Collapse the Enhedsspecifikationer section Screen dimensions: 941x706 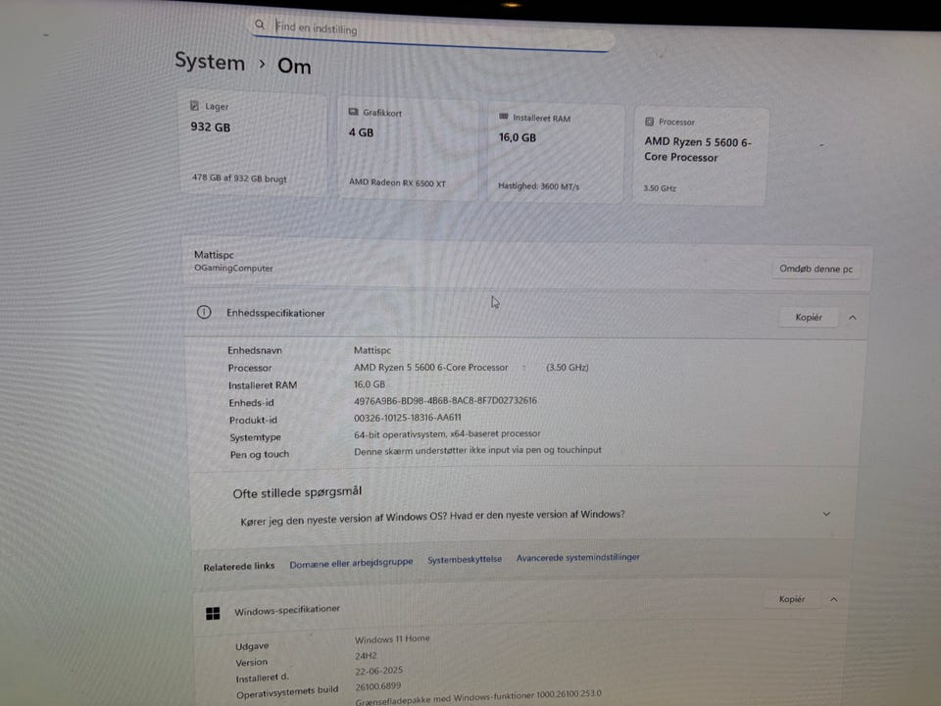tap(853, 318)
